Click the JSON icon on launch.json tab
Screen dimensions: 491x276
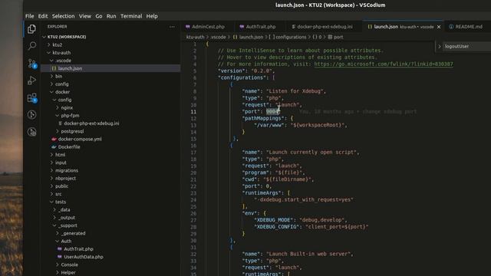pos(370,27)
